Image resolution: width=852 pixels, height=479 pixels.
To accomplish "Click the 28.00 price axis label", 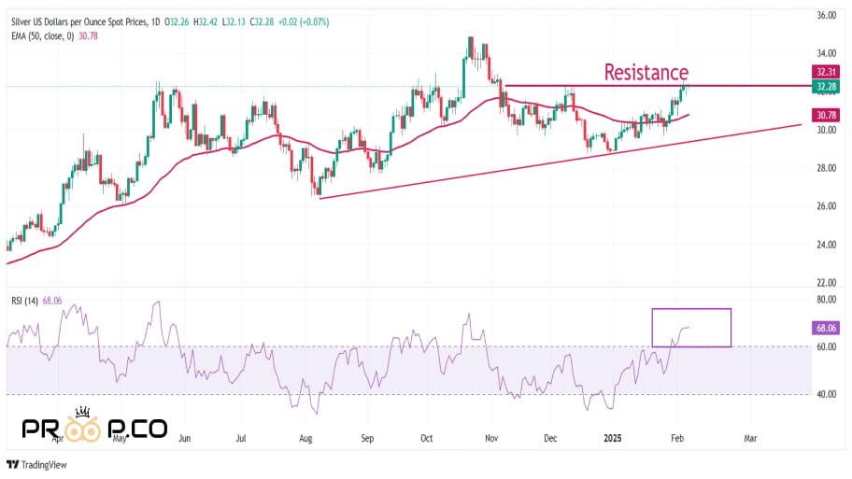I will tap(827, 168).
